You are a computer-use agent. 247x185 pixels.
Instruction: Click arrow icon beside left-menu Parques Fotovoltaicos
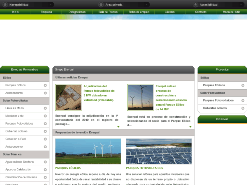pos(45,124)
